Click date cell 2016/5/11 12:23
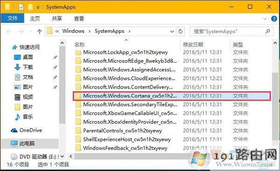280x171 pixels. (203, 78)
